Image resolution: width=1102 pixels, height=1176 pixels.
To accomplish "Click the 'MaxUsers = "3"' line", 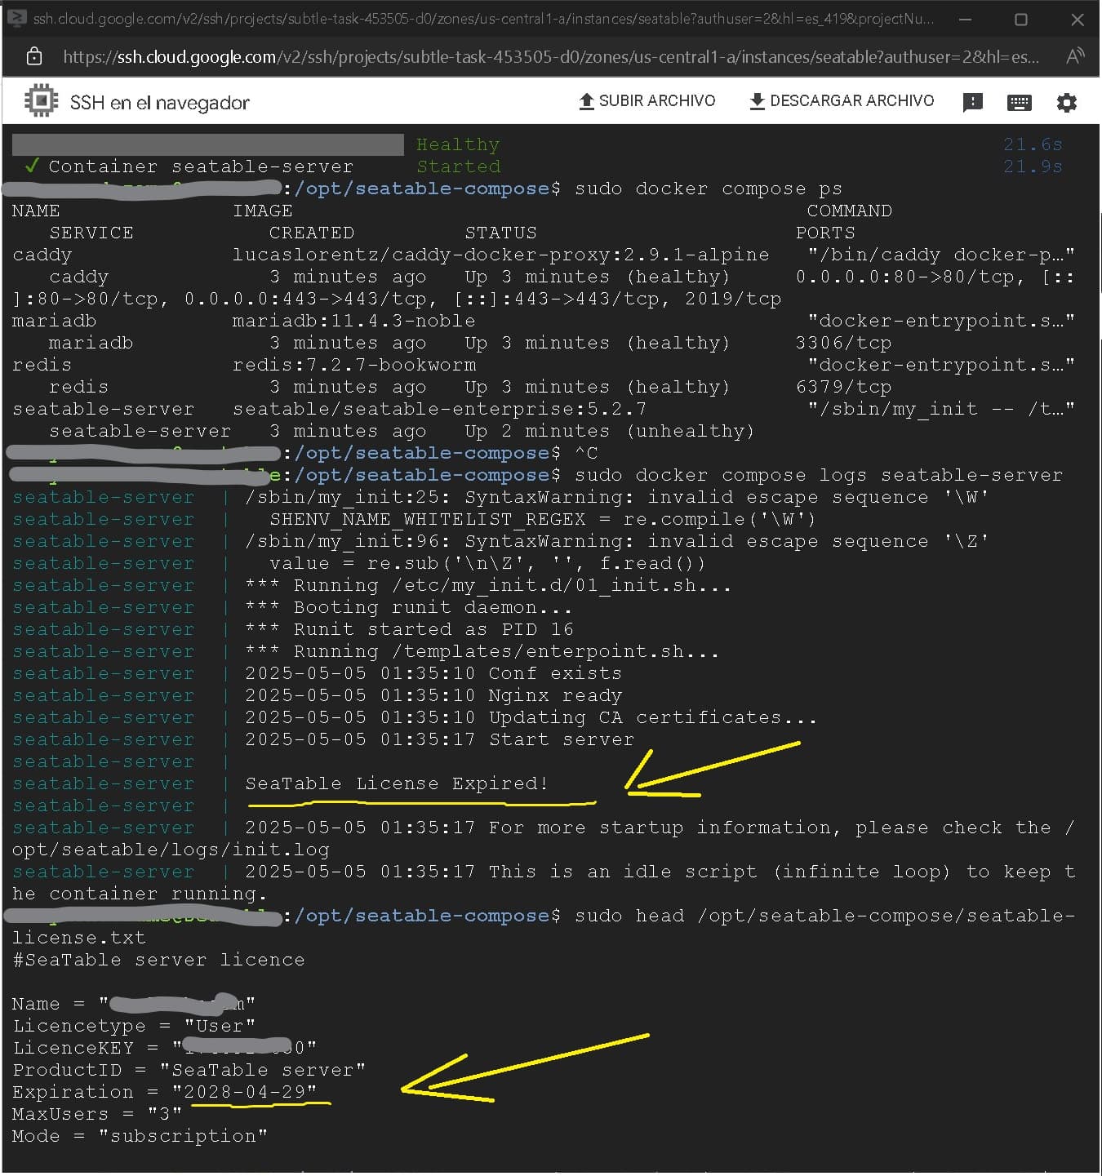I will click(x=97, y=1114).
